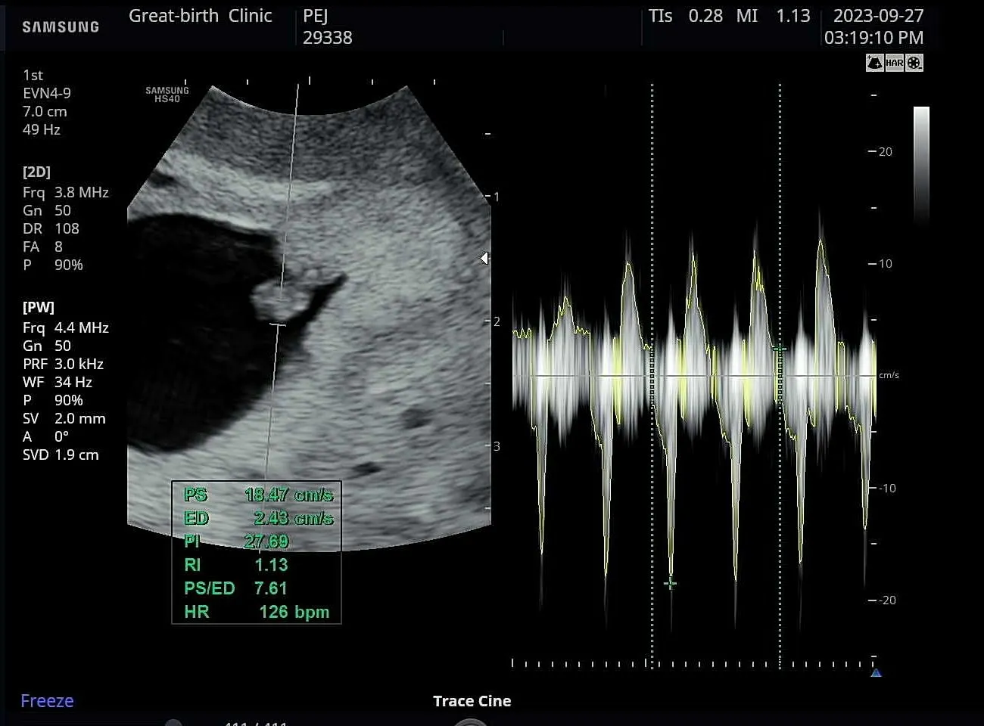984x726 pixels.
Task: Click the PS 18.47 cm/s measurement
Action: coord(258,495)
